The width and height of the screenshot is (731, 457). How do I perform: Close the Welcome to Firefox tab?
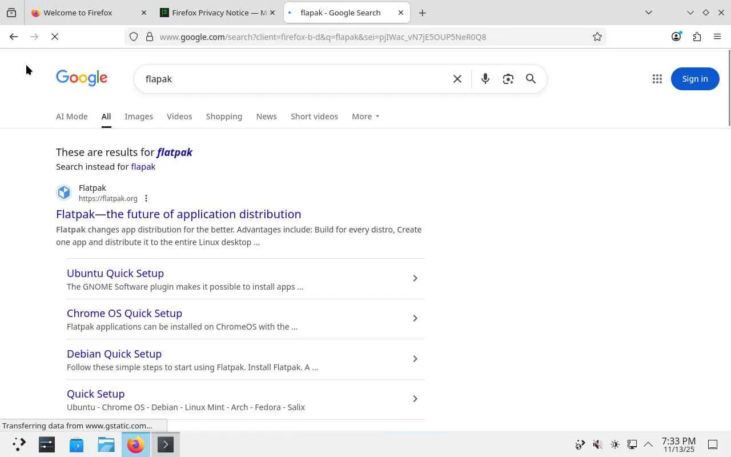tap(144, 13)
